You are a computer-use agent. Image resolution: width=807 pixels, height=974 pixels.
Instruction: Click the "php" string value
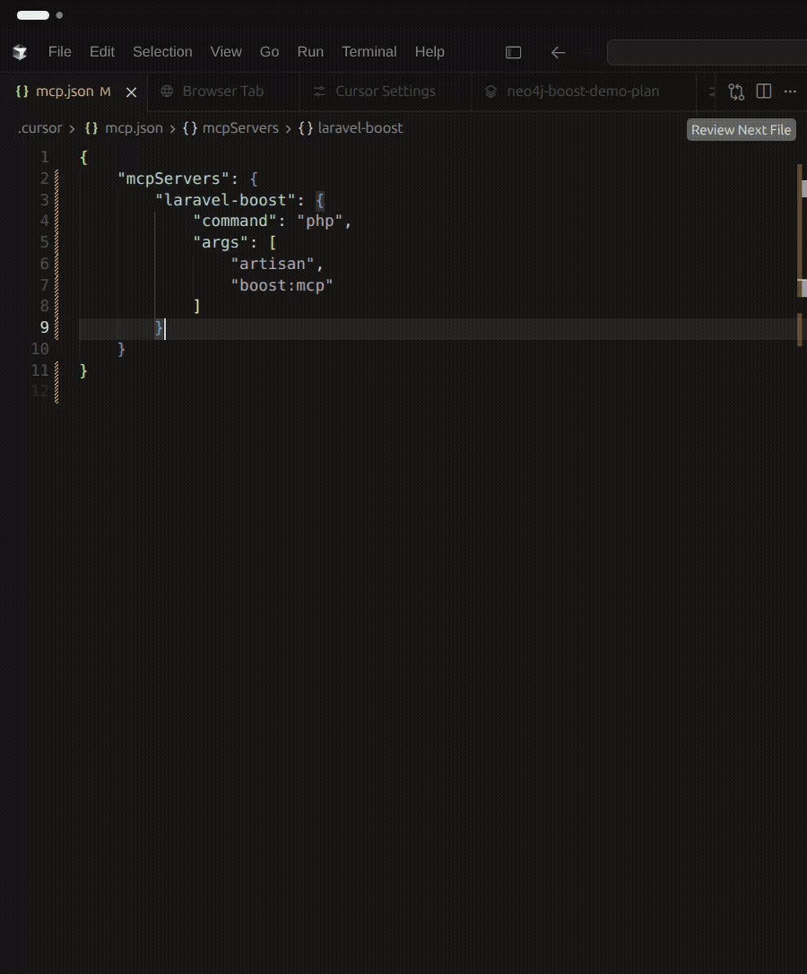tap(320, 221)
